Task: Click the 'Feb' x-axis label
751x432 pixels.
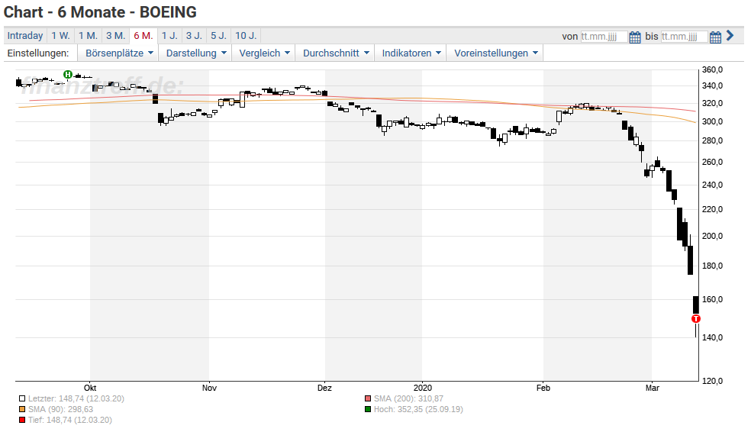Action: 543,388
